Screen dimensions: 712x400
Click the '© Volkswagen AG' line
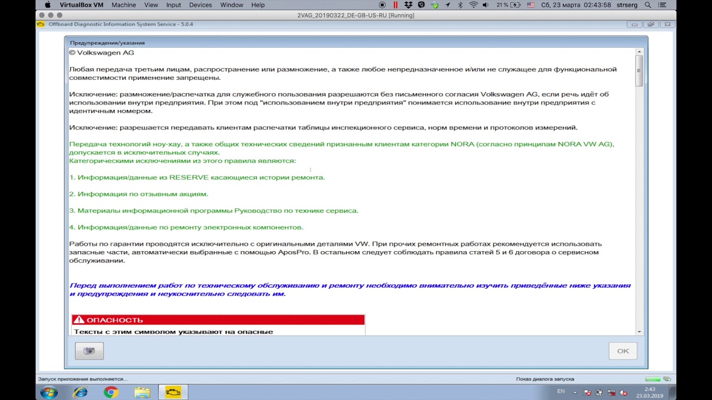(x=101, y=53)
